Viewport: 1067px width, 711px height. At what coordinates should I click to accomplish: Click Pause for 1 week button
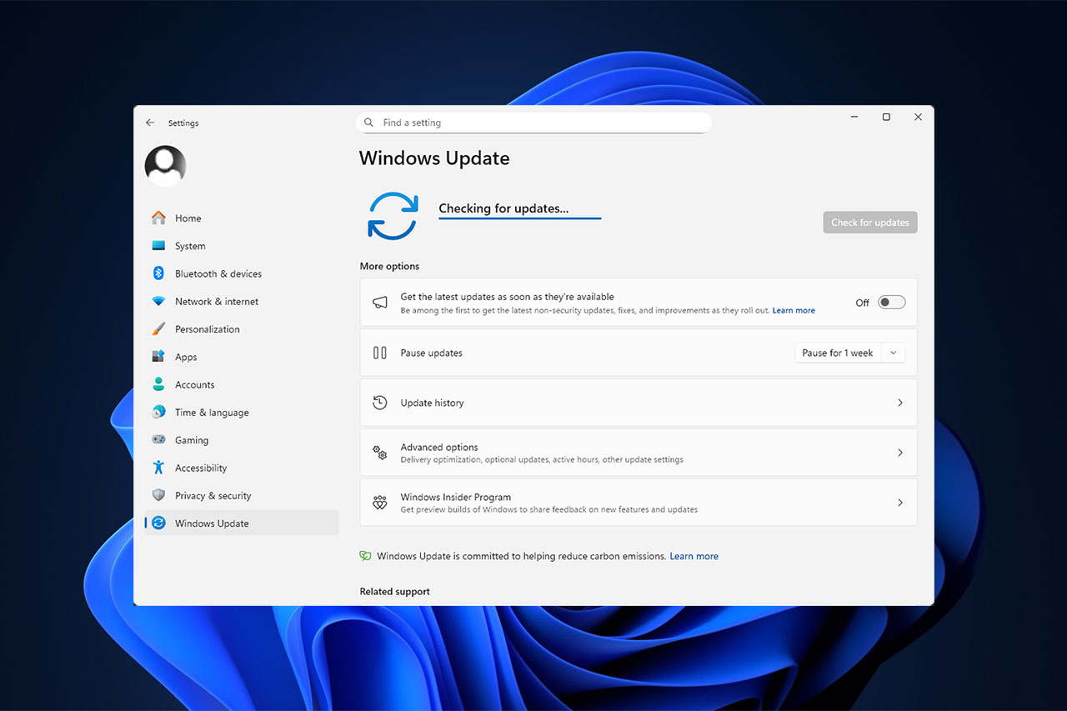[838, 353]
